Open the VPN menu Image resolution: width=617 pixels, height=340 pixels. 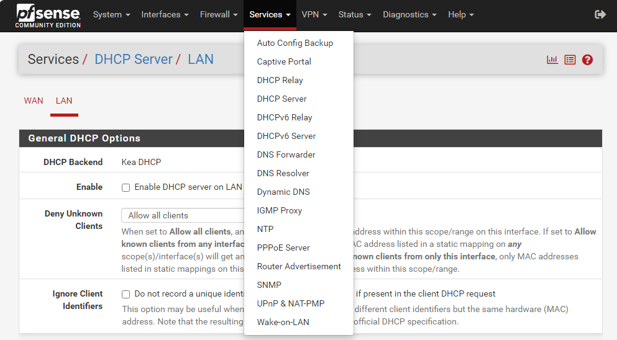tap(314, 14)
